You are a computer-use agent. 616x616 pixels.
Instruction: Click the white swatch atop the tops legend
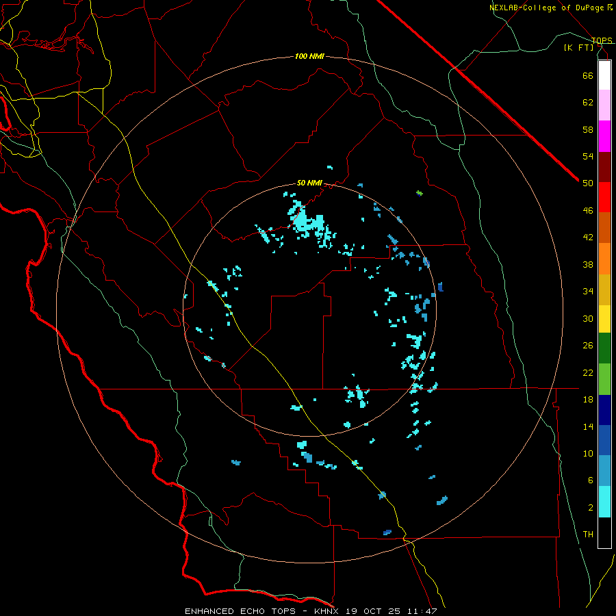(x=604, y=75)
